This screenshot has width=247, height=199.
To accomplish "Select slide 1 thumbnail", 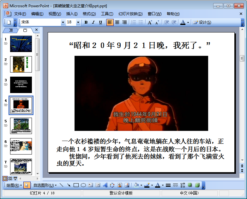I will click(21, 44).
